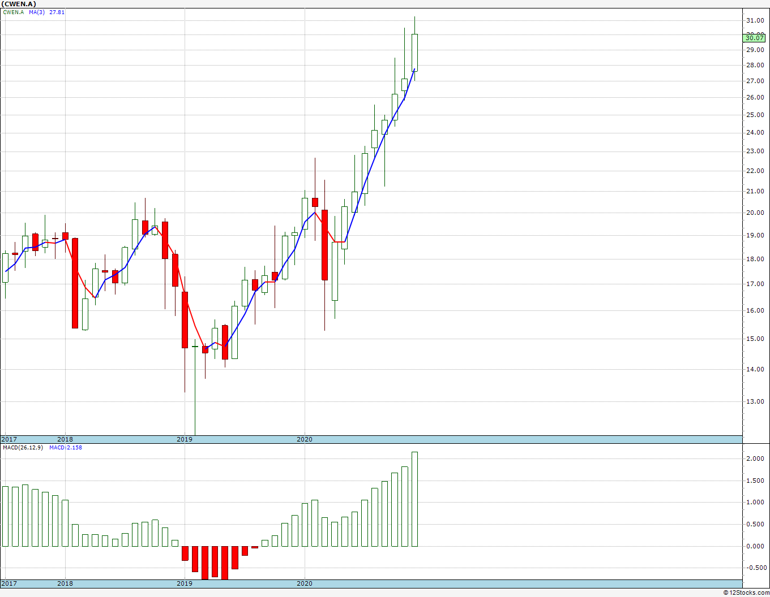Click the 17.00 price axis label
770x597 pixels.
[x=754, y=284]
